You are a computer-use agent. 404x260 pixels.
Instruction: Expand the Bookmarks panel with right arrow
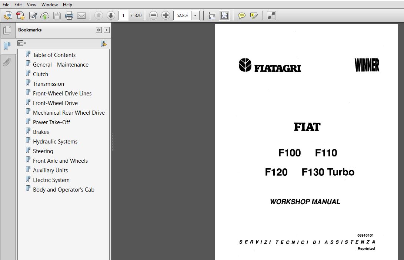pyautogui.click(x=106, y=30)
